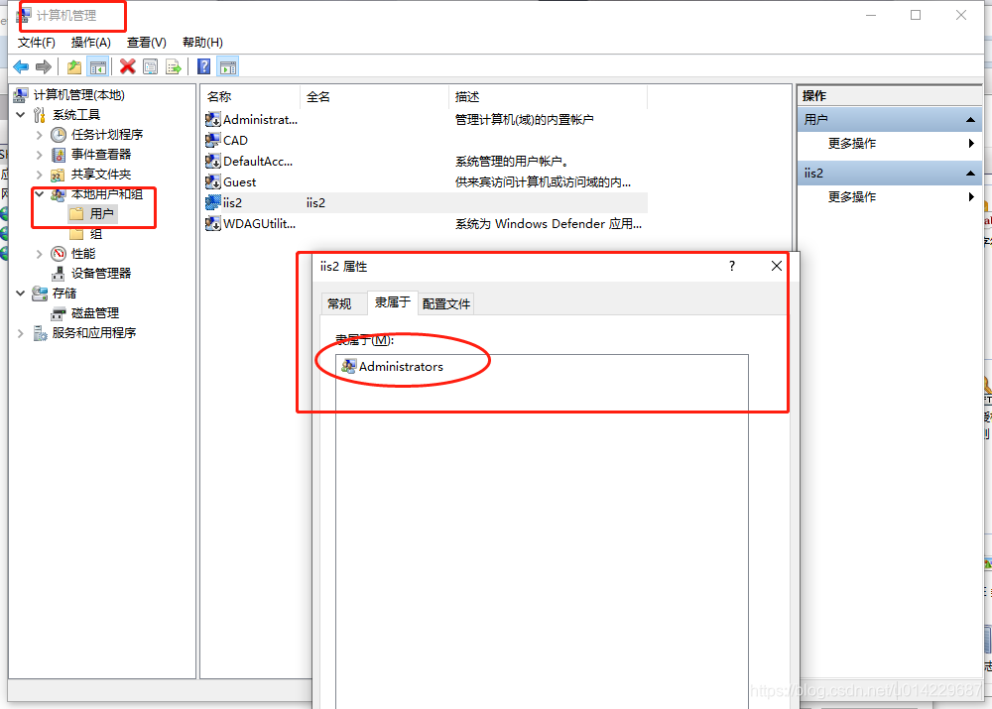Image resolution: width=992 pixels, height=709 pixels.
Task: Expand 服务和应用程序 in the tree
Action: [x=20, y=332]
